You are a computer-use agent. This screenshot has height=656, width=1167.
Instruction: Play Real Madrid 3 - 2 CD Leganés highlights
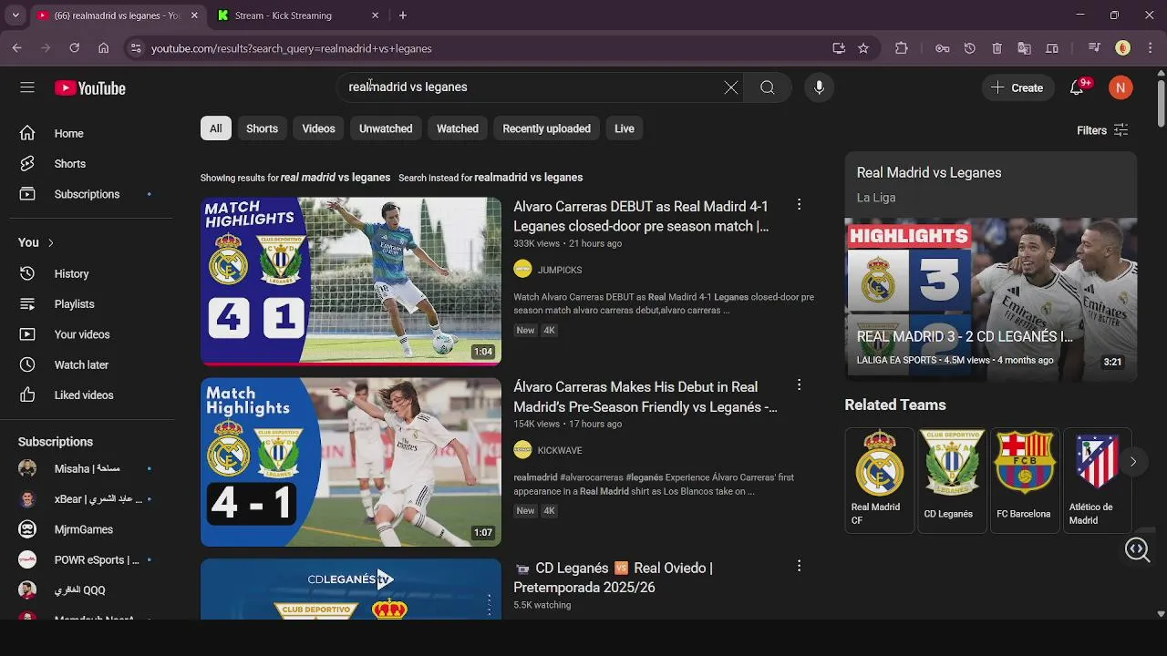coord(991,299)
